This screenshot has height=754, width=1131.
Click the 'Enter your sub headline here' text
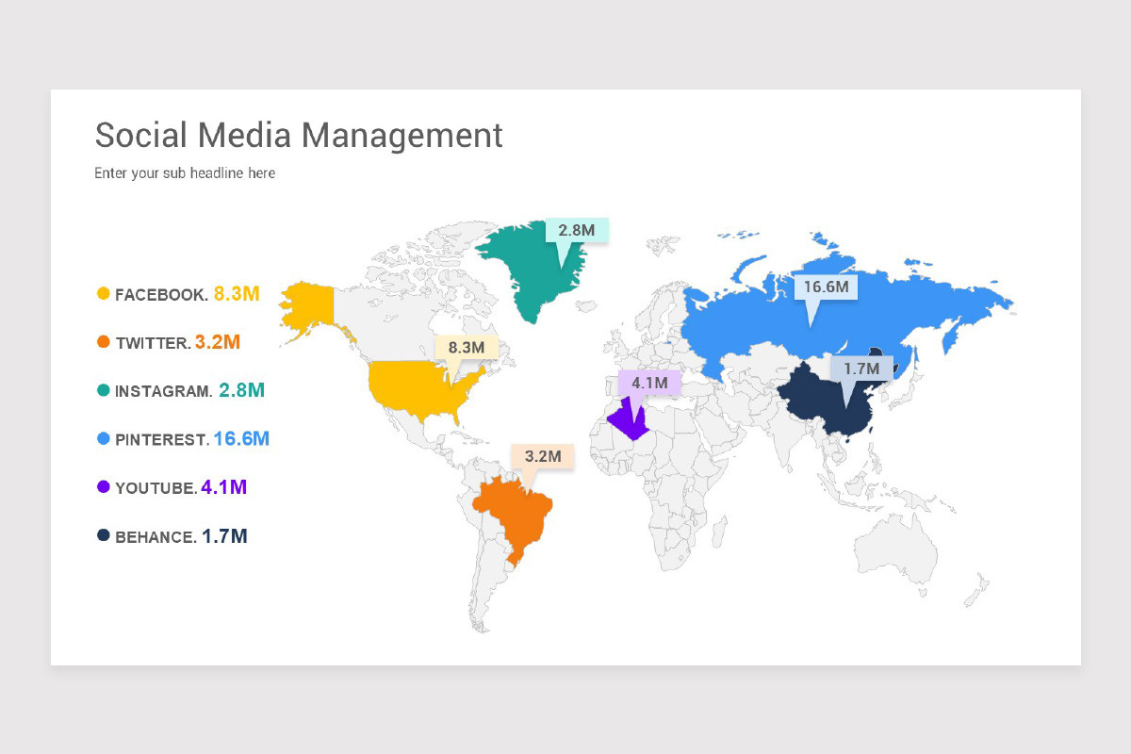tap(185, 173)
